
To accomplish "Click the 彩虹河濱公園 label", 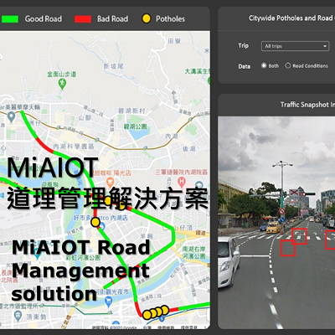I will coord(83,257).
